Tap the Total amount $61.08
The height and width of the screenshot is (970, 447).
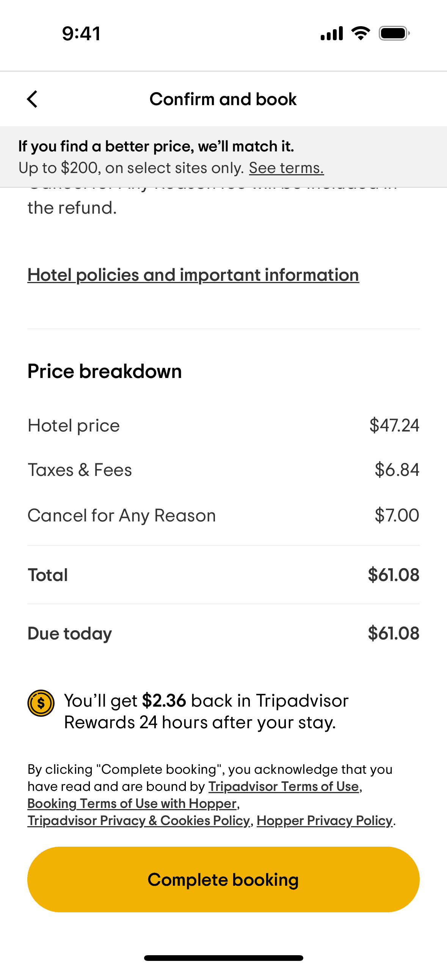tap(393, 575)
